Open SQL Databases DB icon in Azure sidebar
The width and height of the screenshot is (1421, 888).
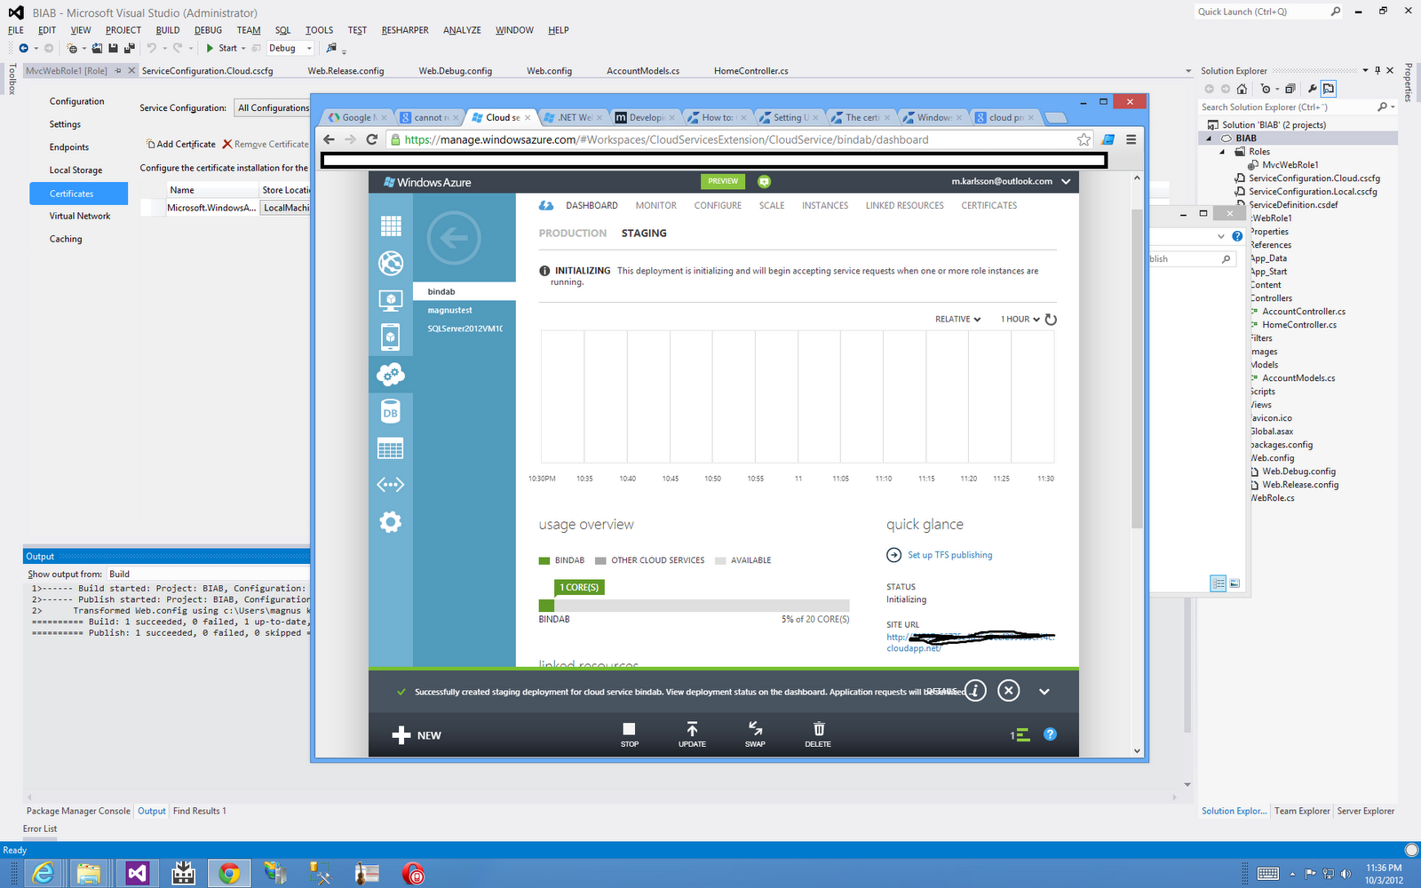tap(391, 411)
